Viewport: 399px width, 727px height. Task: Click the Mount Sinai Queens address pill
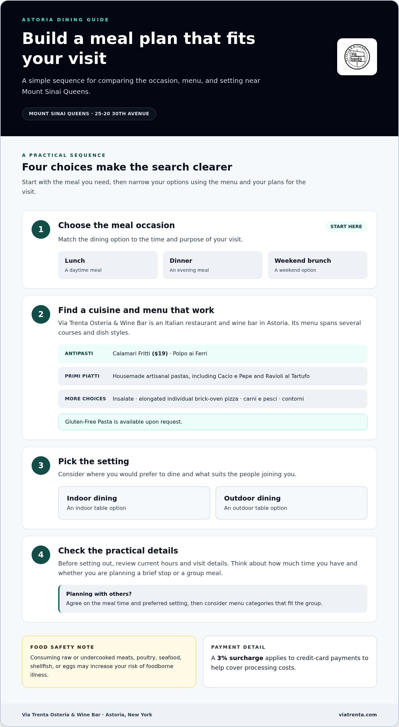click(x=89, y=114)
